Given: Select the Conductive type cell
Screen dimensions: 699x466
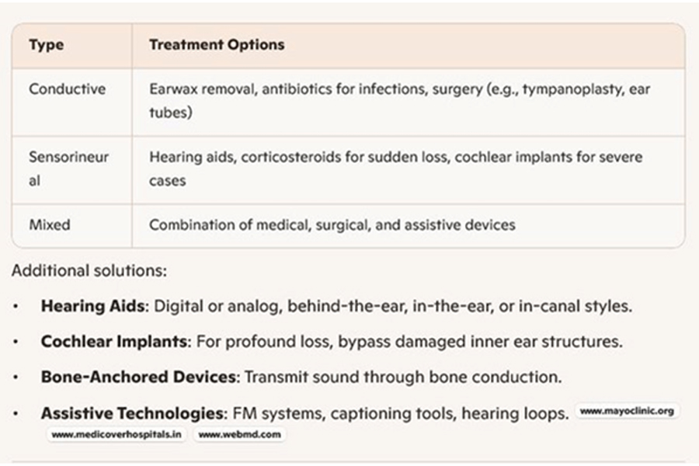Looking at the screenshot, I should (x=67, y=89).
